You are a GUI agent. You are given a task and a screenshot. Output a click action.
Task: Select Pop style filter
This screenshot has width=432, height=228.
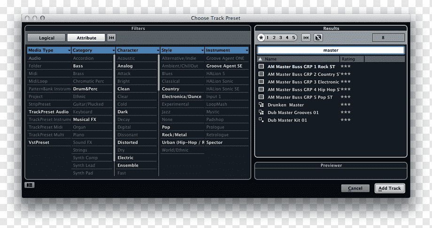[x=166, y=127]
